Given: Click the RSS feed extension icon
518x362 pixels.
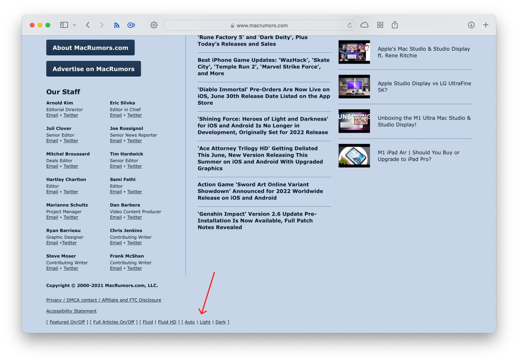Looking at the screenshot, I should pos(116,25).
